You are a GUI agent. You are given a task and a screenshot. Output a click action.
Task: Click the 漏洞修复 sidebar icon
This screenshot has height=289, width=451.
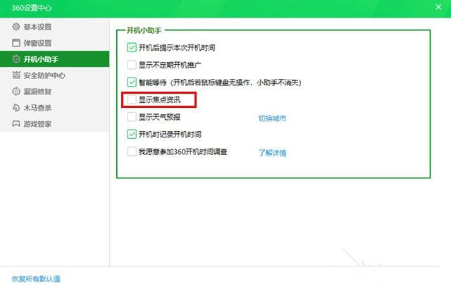point(16,92)
